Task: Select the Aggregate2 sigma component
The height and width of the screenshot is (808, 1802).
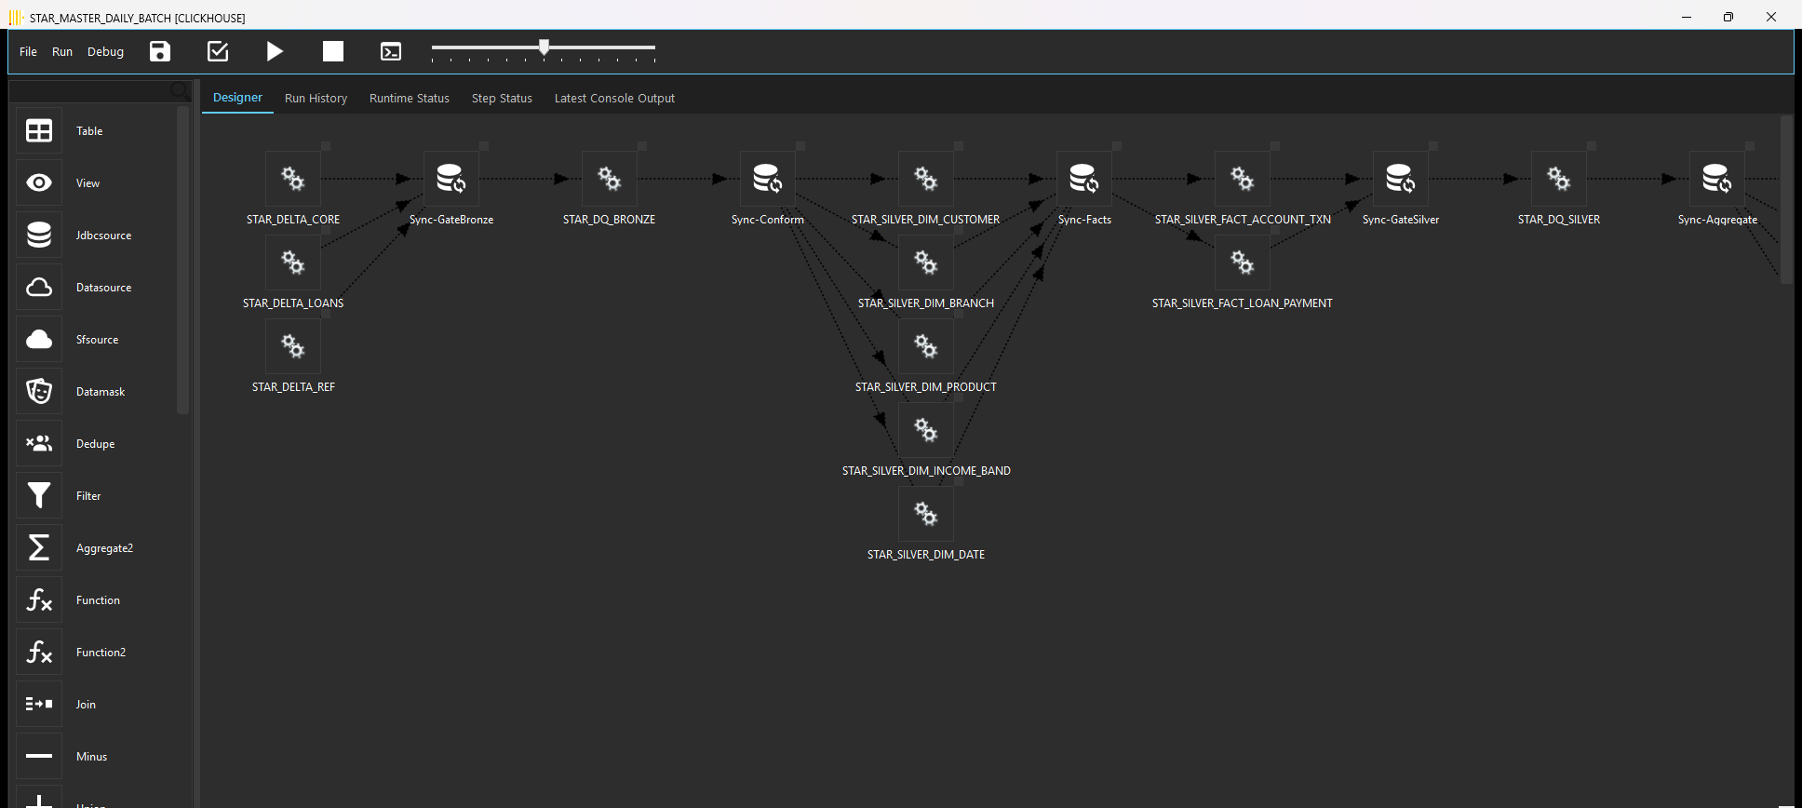Action: point(39,547)
